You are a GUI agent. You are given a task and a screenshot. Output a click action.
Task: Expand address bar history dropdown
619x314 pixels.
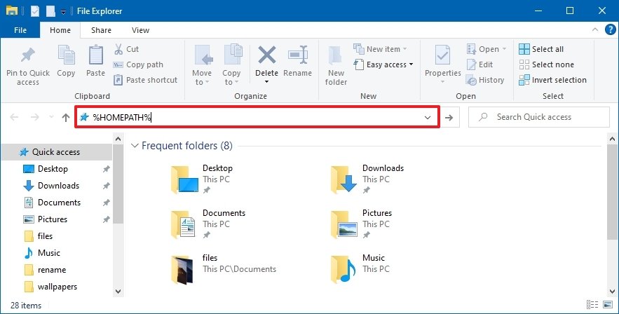[x=428, y=117]
